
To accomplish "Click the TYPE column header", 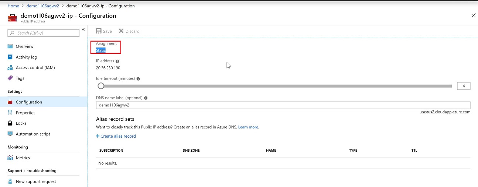I will click(x=353, y=151).
